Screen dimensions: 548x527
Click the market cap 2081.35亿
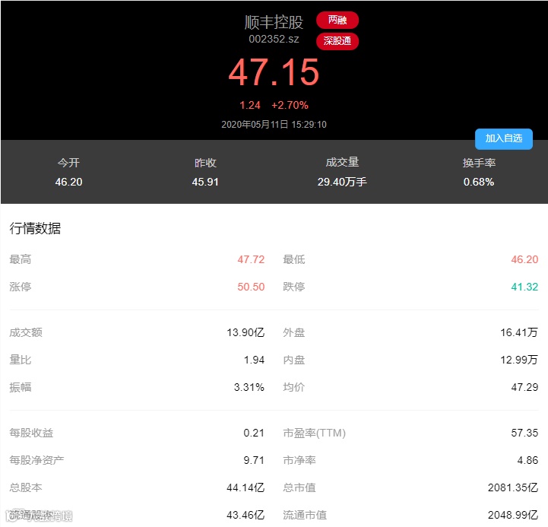pyautogui.click(x=513, y=487)
